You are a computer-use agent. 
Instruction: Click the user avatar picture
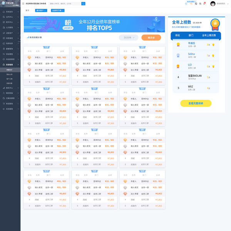pos(213,4)
